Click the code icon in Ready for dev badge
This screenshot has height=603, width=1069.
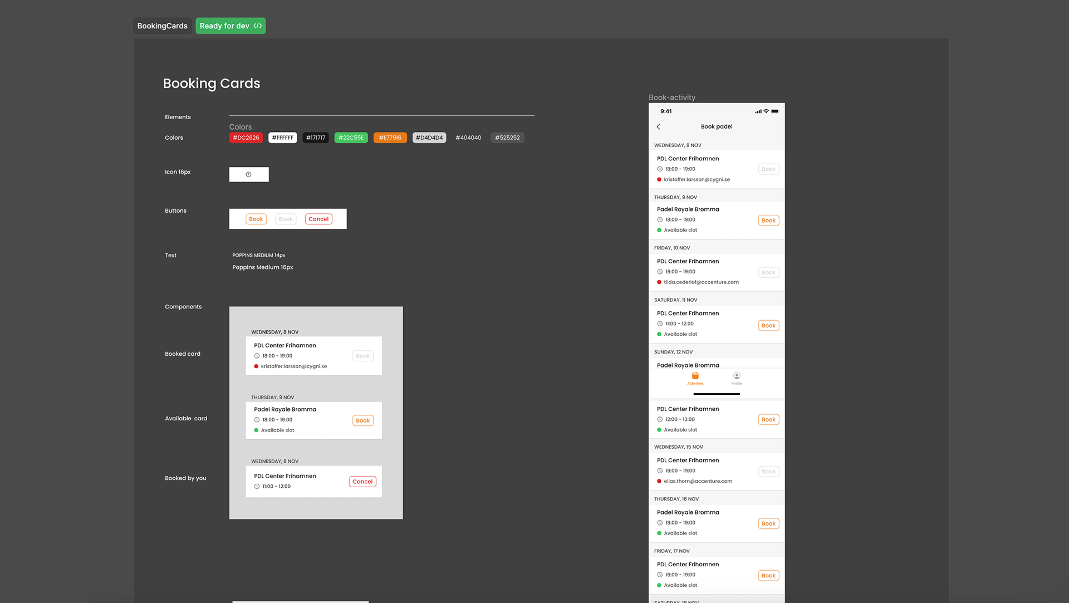tap(257, 26)
